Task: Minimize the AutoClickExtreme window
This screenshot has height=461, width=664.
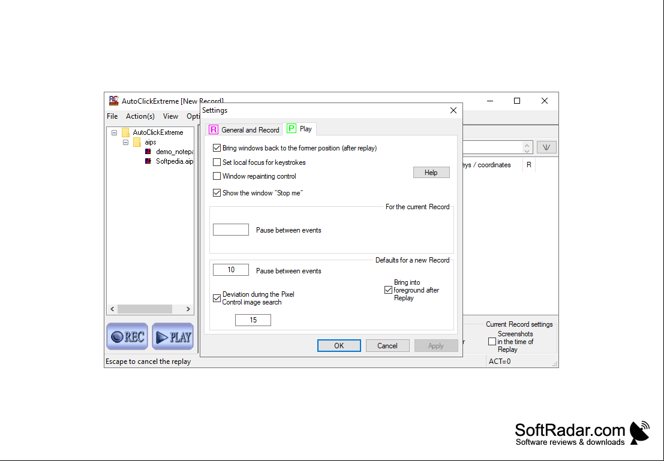Action: tap(490, 101)
